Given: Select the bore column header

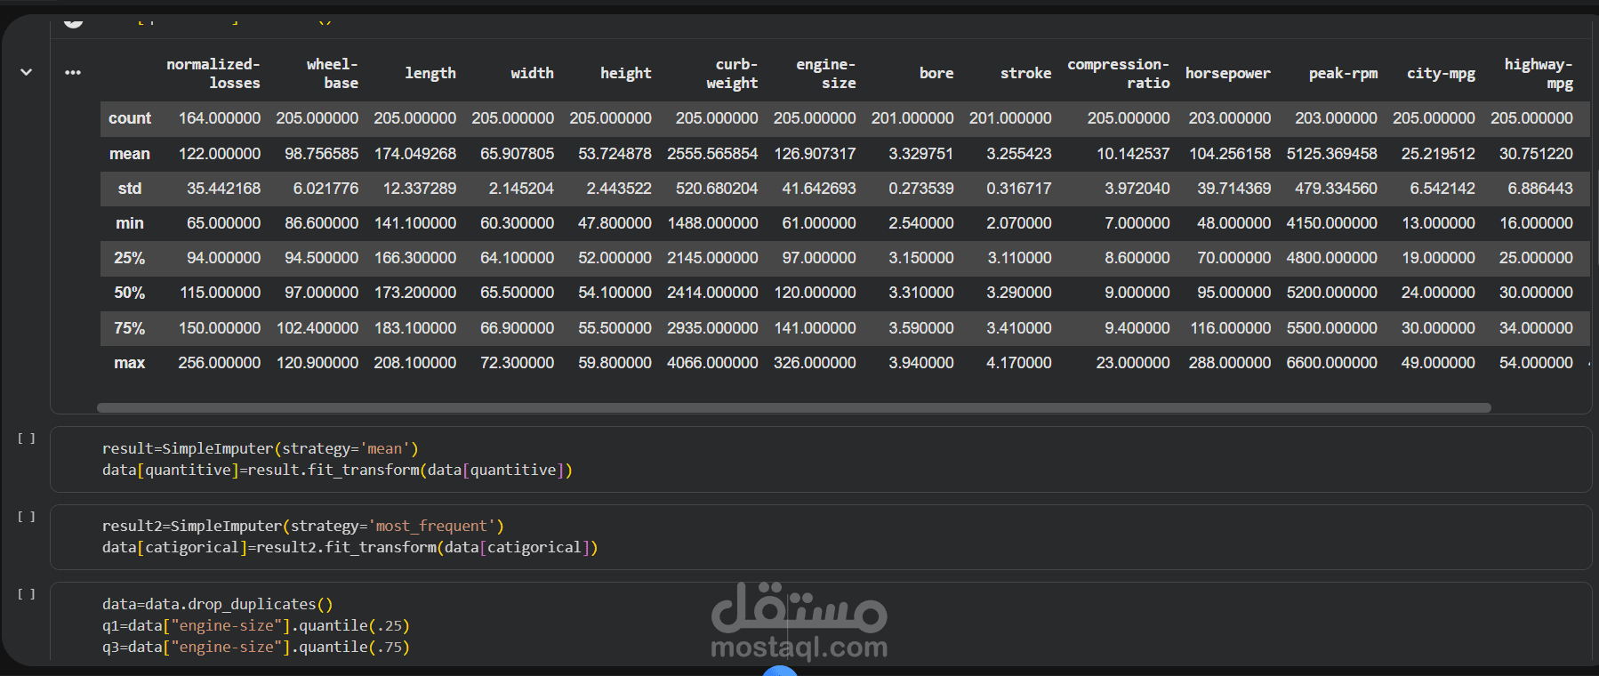Looking at the screenshot, I should point(936,73).
